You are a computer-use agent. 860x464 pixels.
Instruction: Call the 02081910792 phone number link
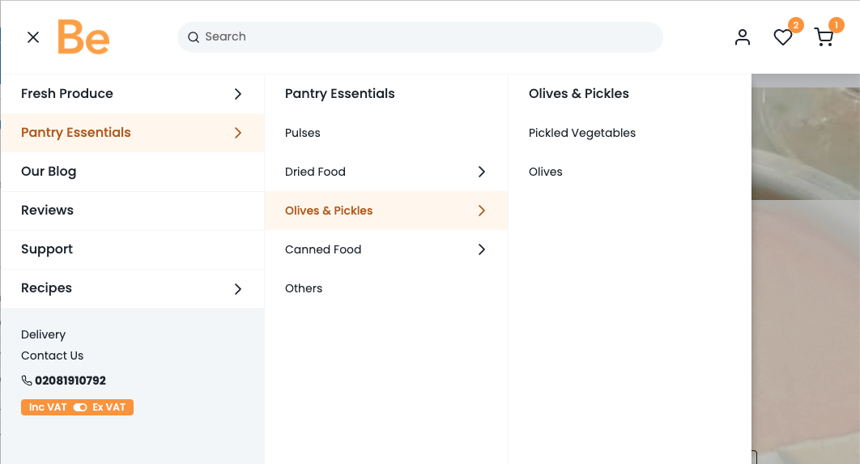tap(70, 381)
